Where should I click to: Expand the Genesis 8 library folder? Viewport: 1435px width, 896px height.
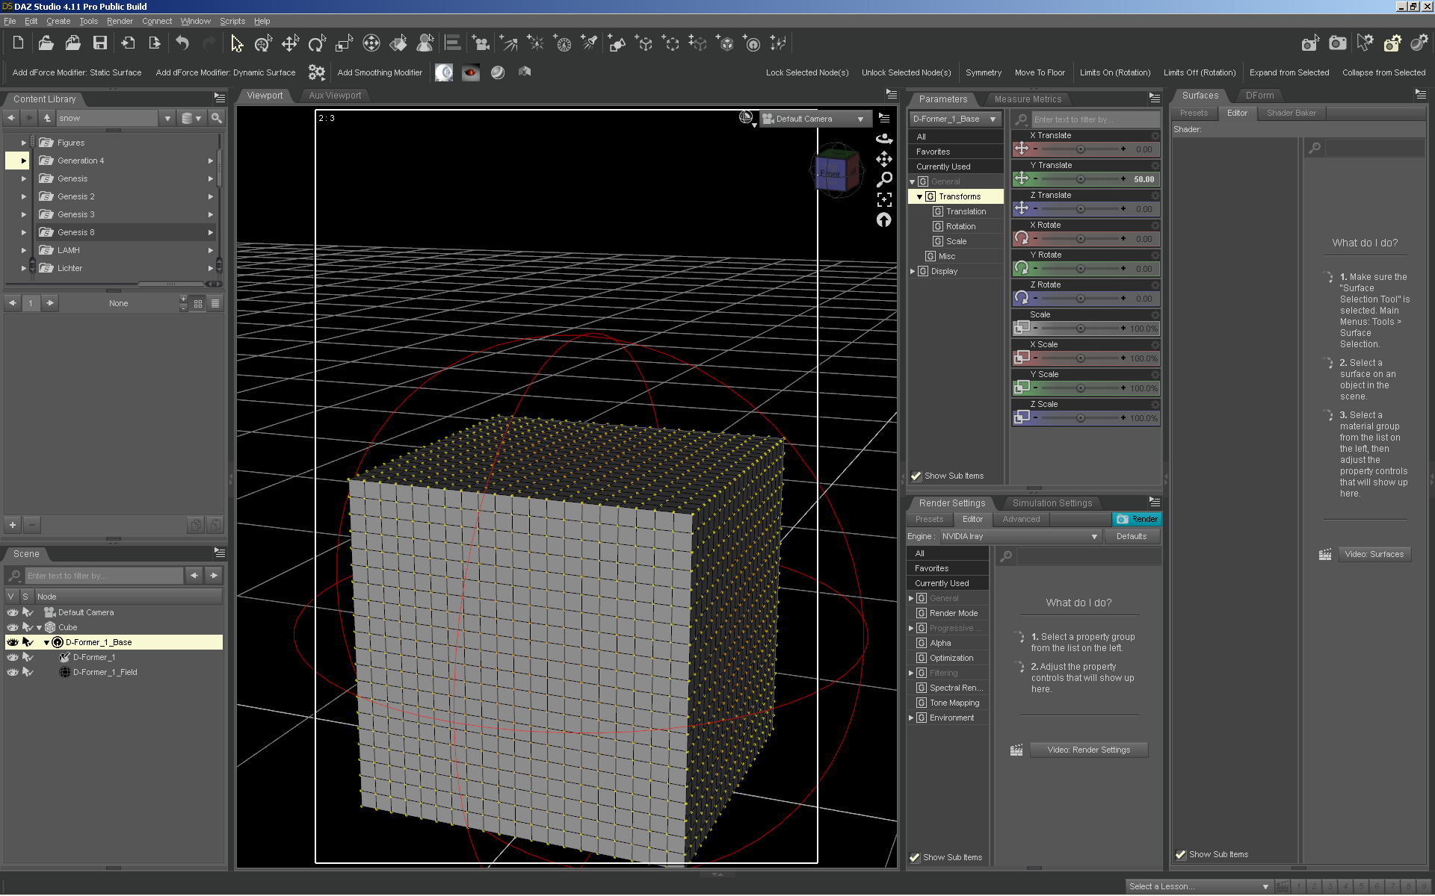pos(23,232)
